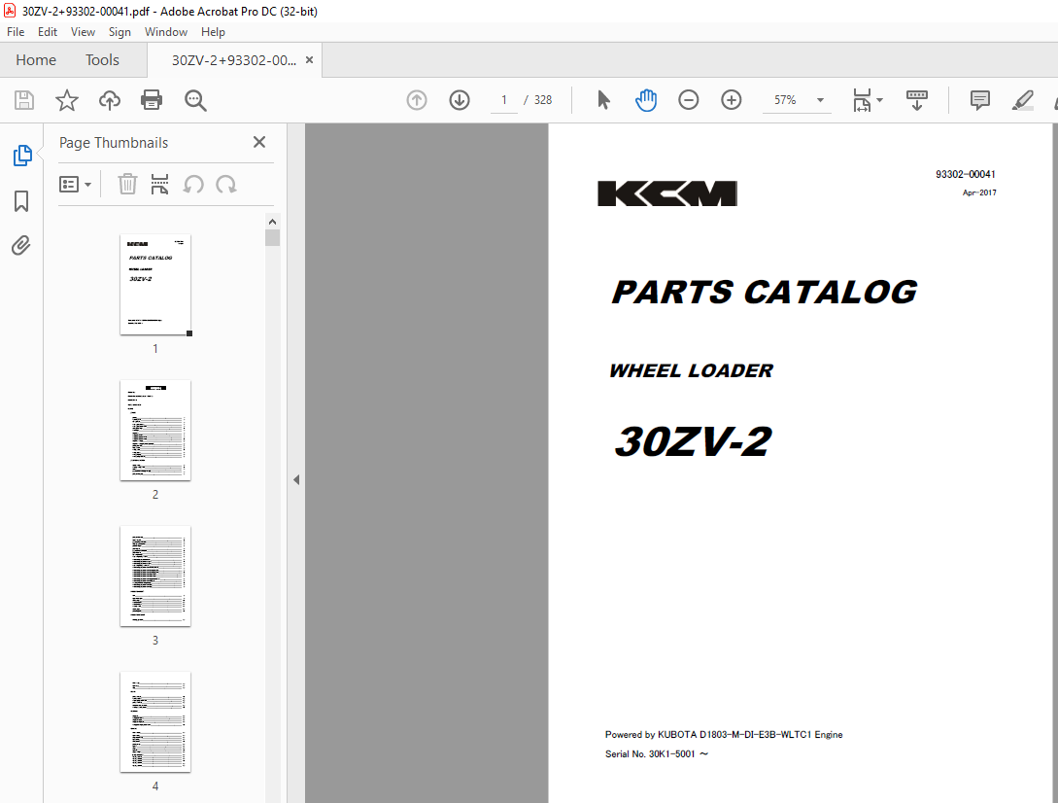Click the 'WHEEL LOADER' text
The width and height of the screenshot is (1058, 803).
point(691,370)
